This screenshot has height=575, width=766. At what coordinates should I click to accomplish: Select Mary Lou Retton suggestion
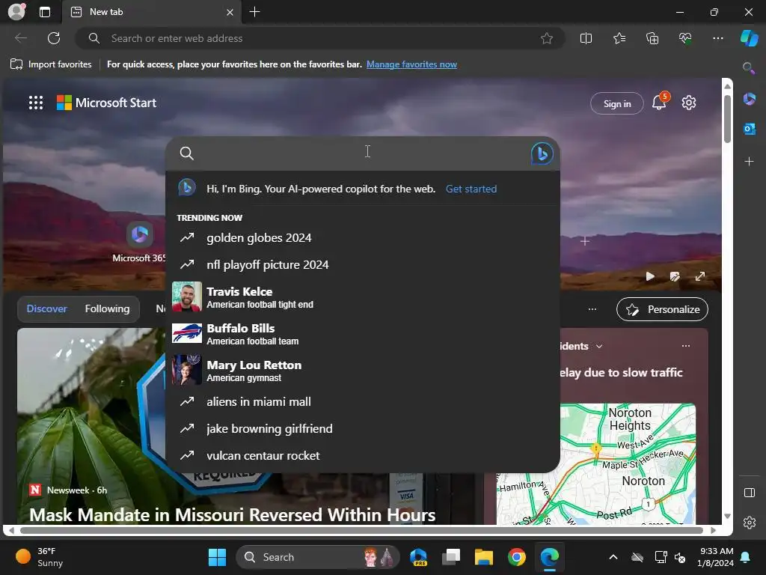point(363,370)
